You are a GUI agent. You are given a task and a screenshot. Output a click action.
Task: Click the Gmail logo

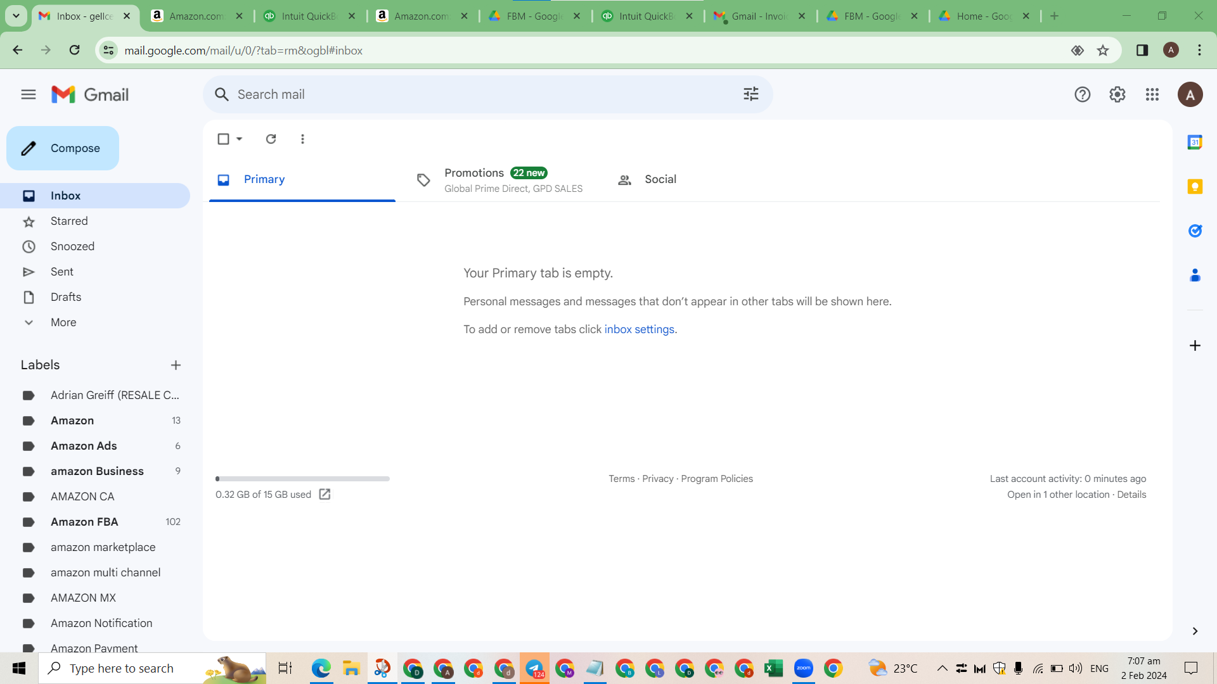pyautogui.click(x=90, y=94)
